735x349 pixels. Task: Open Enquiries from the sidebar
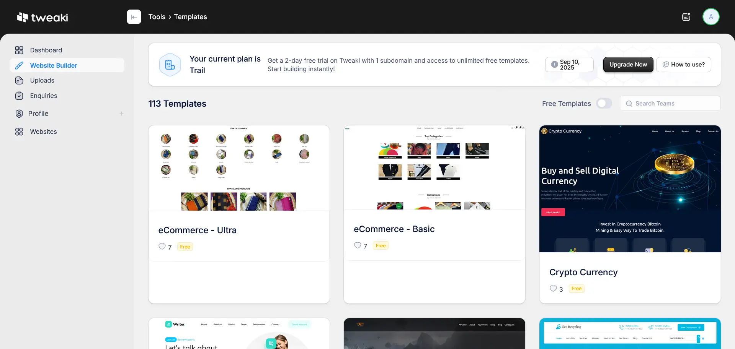pyautogui.click(x=43, y=96)
